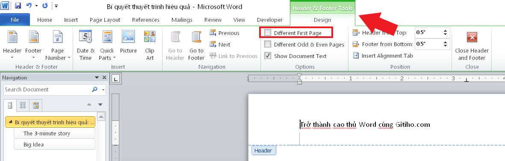Jump to Next header section

(x=220, y=44)
